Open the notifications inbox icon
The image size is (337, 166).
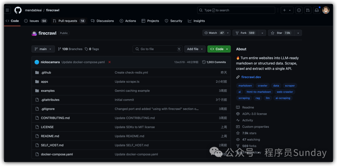317,10
